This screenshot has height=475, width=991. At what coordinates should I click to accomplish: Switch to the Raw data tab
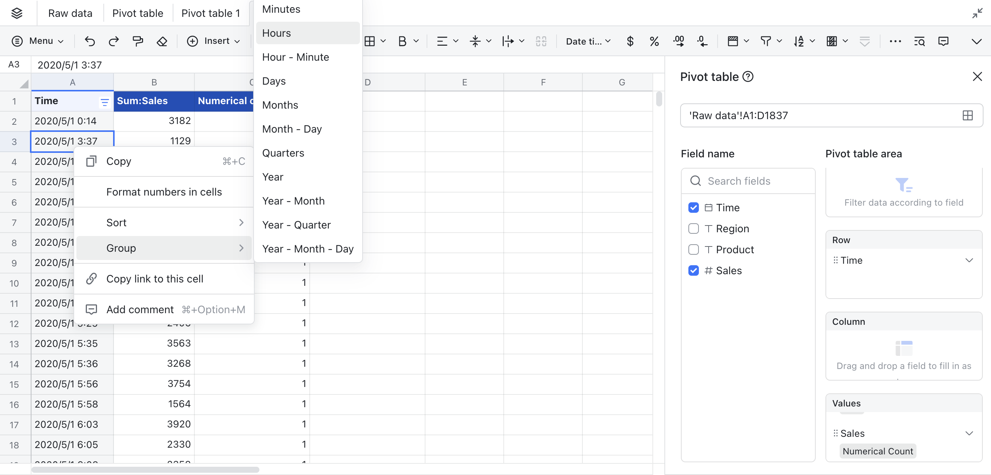[x=70, y=13]
